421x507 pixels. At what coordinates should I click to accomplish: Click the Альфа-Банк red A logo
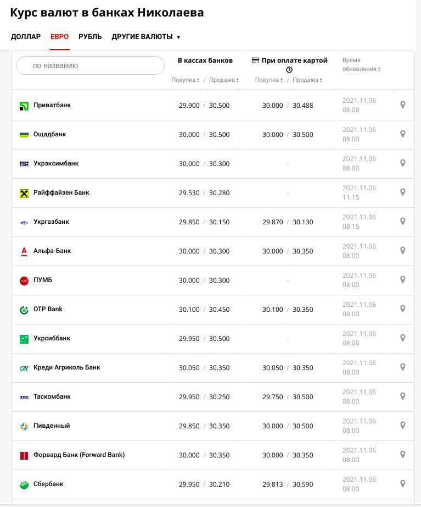pyautogui.click(x=24, y=251)
